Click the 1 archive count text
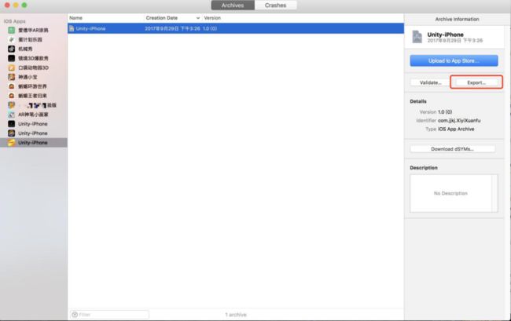 [236, 315]
